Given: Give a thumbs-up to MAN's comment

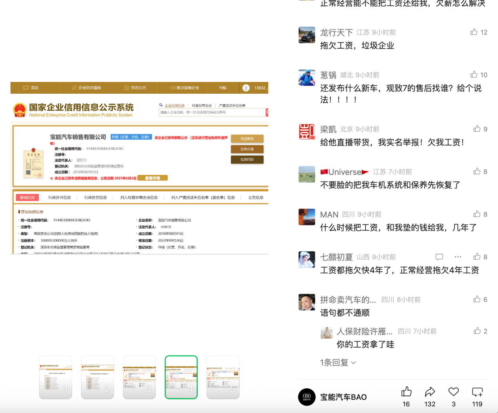Looking at the screenshot, I should [477, 214].
